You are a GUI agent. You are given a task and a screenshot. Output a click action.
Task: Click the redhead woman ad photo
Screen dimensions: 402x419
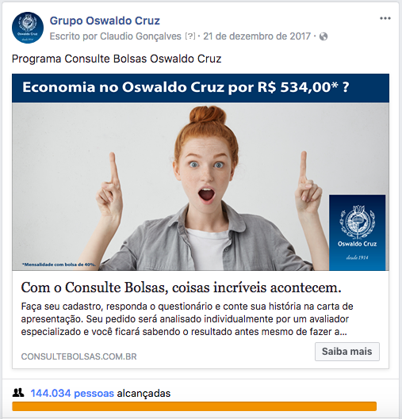point(201,186)
